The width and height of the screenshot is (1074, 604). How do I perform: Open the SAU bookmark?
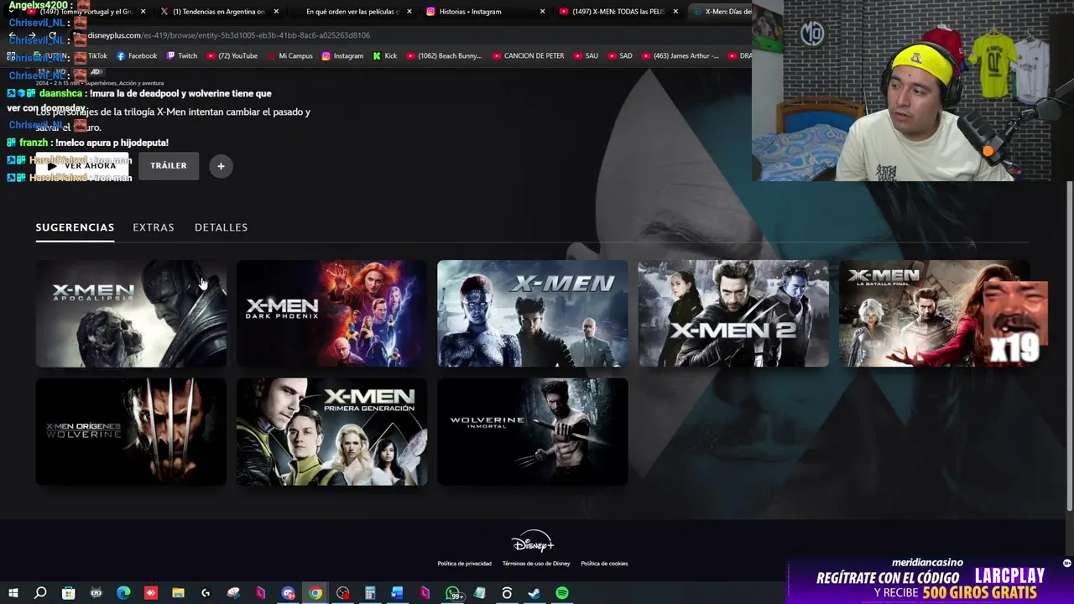(586, 56)
